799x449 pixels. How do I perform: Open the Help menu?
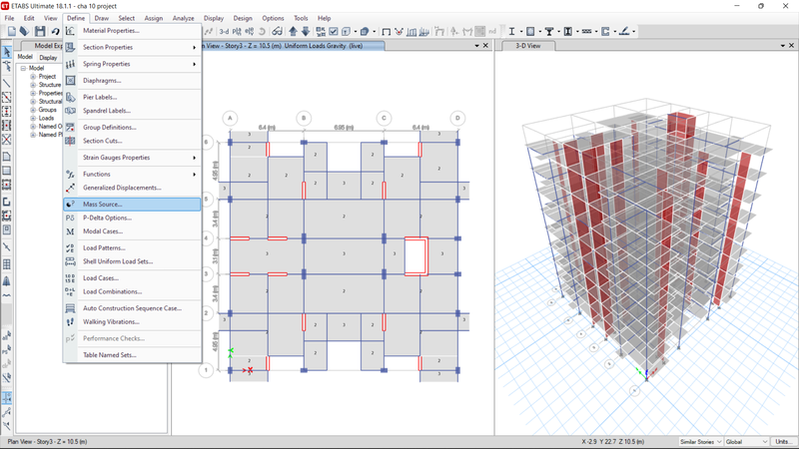click(324, 18)
